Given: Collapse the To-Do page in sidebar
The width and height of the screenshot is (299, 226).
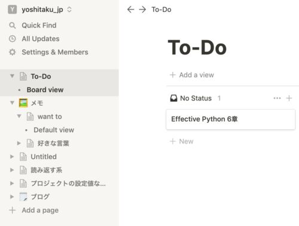Looking at the screenshot, I should pos(12,76).
